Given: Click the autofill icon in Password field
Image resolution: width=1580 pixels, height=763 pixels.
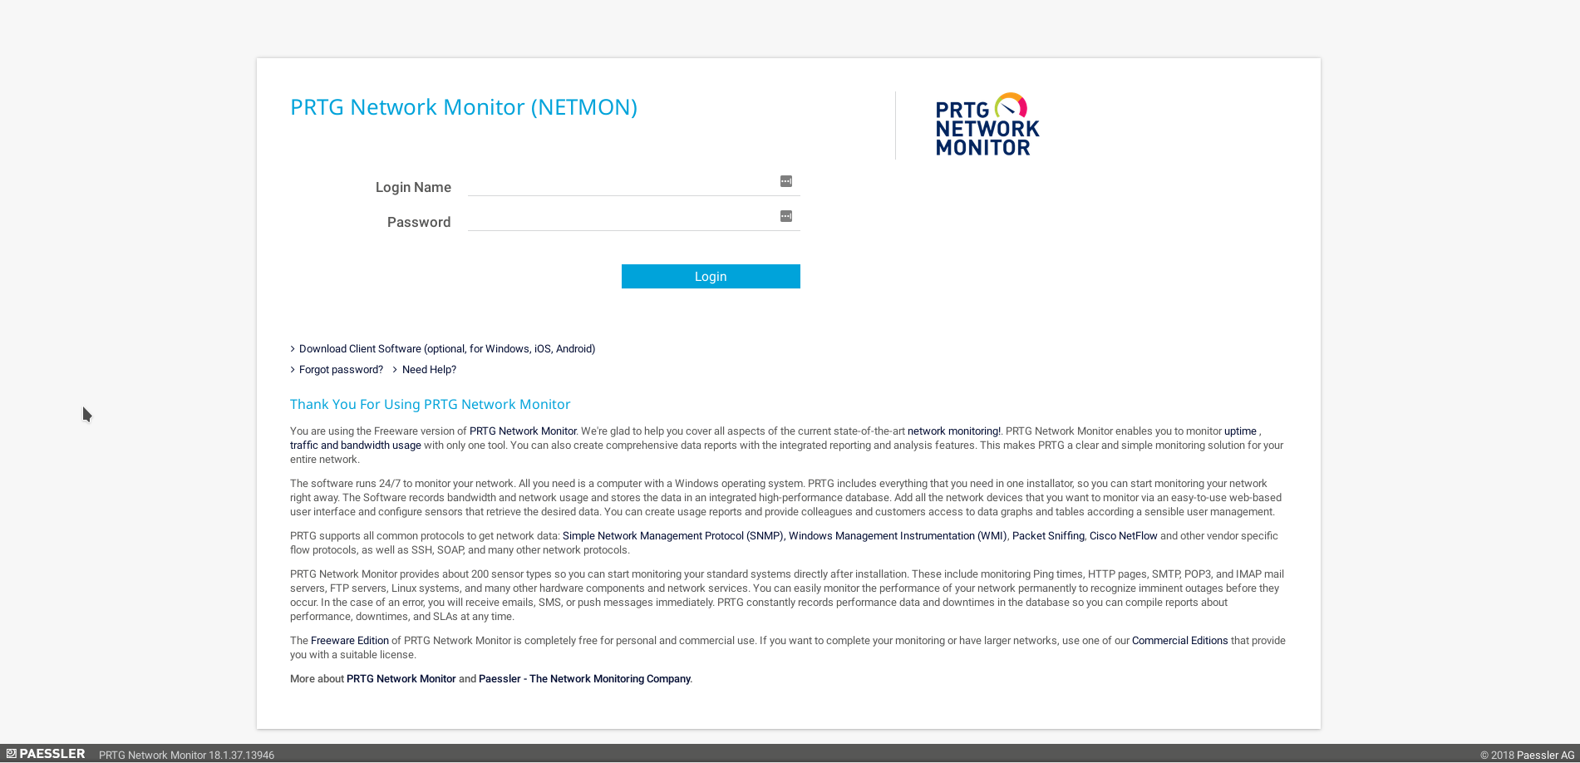Looking at the screenshot, I should 785,216.
